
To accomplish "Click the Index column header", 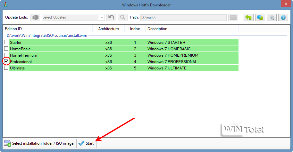I will point(135,29).
